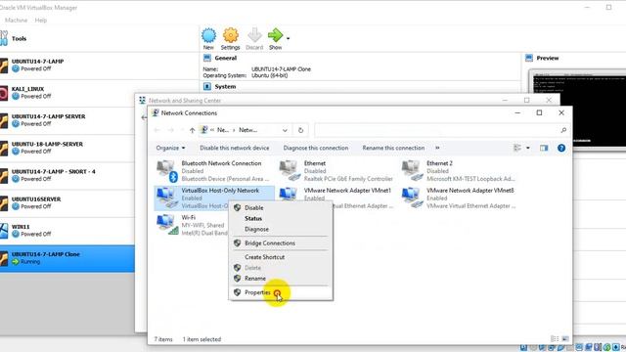This screenshot has width=626, height=352.
Task: Click the New VM toolbar icon
Action: tap(208, 35)
